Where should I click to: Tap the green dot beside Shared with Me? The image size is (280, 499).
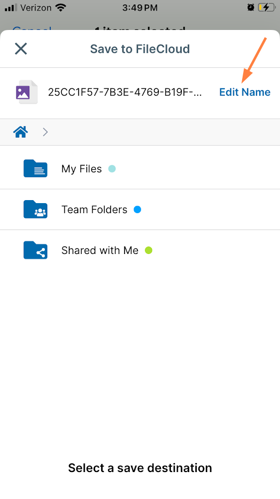click(x=148, y=250)
